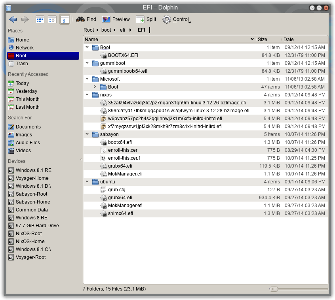Search for Audio Files
This screenshot has height=300, width=335.
(43, 143)
